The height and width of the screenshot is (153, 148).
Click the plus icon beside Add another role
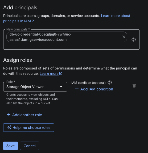pos(9,115)
